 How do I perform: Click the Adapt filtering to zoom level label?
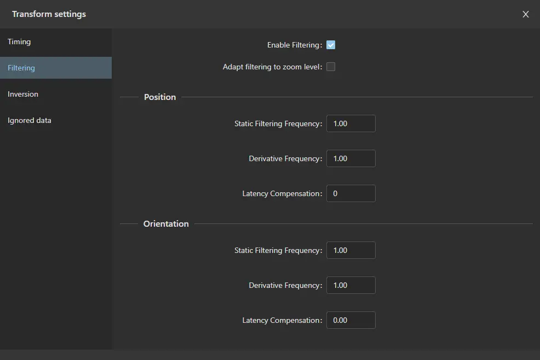(x=272, y=67)
